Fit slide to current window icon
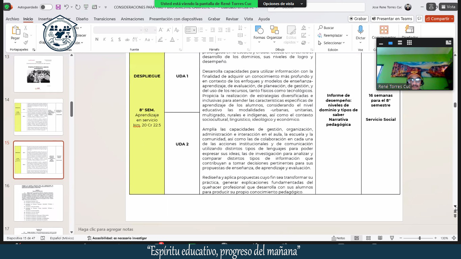 tap(455, 238)
